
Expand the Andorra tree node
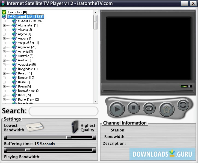pos(4,38)
